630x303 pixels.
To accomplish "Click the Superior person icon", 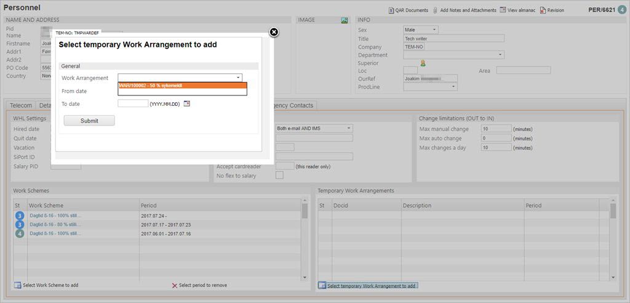I will point(423,63).
